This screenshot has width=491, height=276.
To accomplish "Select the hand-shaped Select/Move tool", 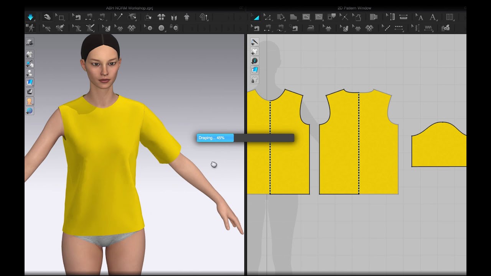I will [47, 17].
